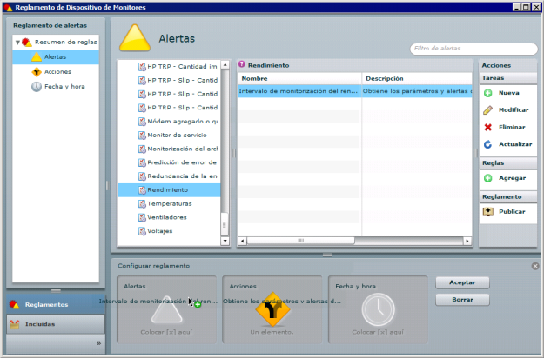Collapse the Resumen de reglas tree node
The image size is (544, 358).
17,42
